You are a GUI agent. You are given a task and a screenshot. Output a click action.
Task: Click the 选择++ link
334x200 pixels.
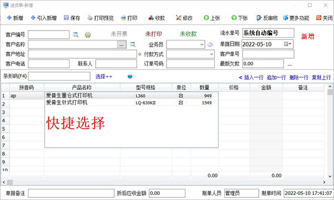pyautogui.click(x=104, y=77)
